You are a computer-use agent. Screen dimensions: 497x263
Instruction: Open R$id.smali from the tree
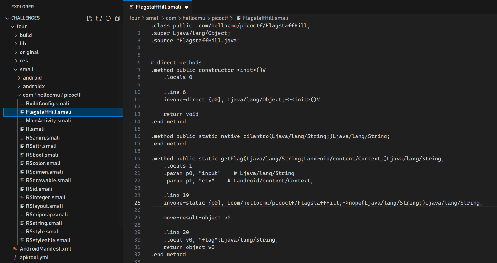pyautogui.click(x=63, y=189)
